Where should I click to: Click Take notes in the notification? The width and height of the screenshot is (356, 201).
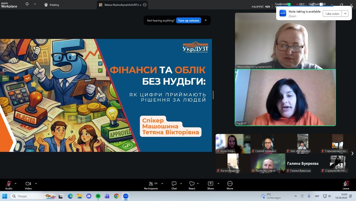332,14
